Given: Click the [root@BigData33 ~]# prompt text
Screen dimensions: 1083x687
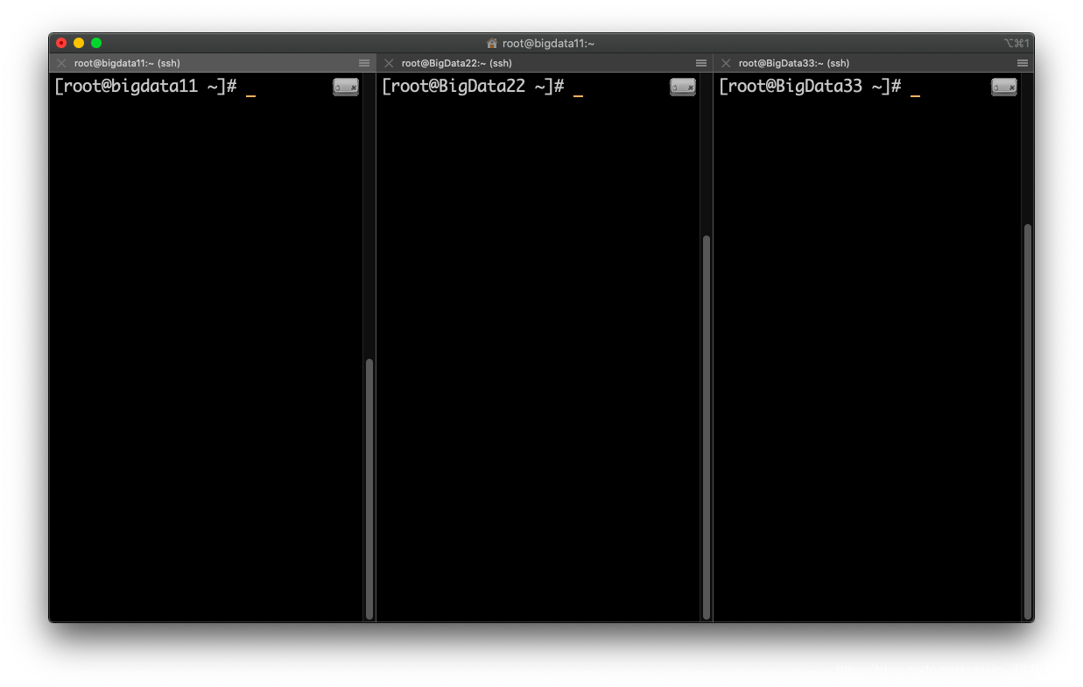Looking at the screenshot, I should (x=810, y=87).
